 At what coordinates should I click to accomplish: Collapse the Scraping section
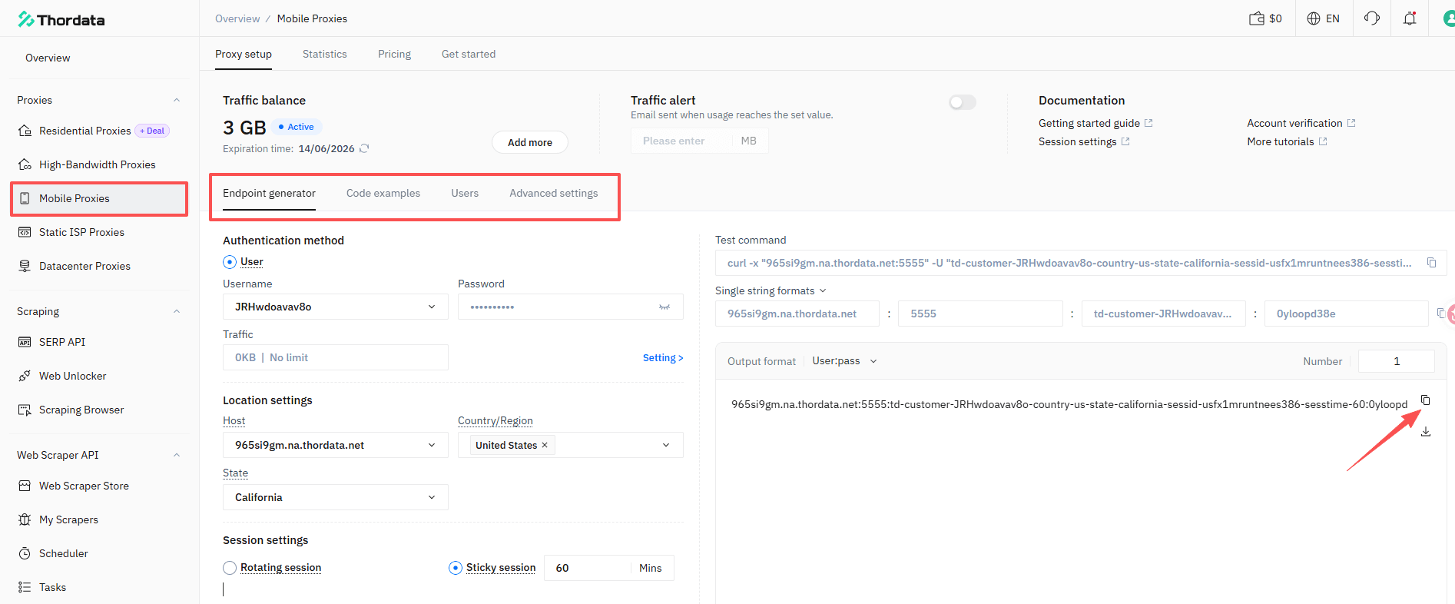coord(177,311)
